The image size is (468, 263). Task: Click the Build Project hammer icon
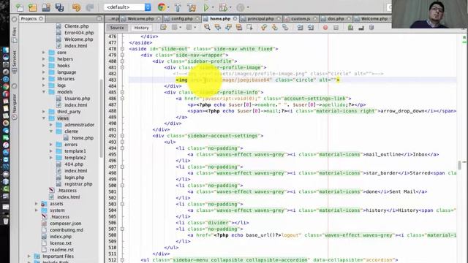click(x=178, y=7)
